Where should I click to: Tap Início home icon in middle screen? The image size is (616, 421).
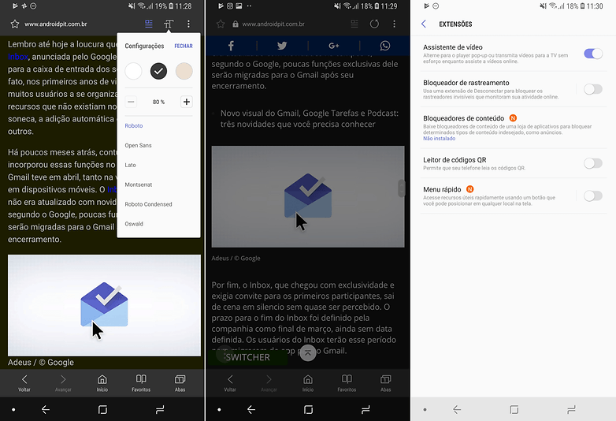click(x=308, y=383)
